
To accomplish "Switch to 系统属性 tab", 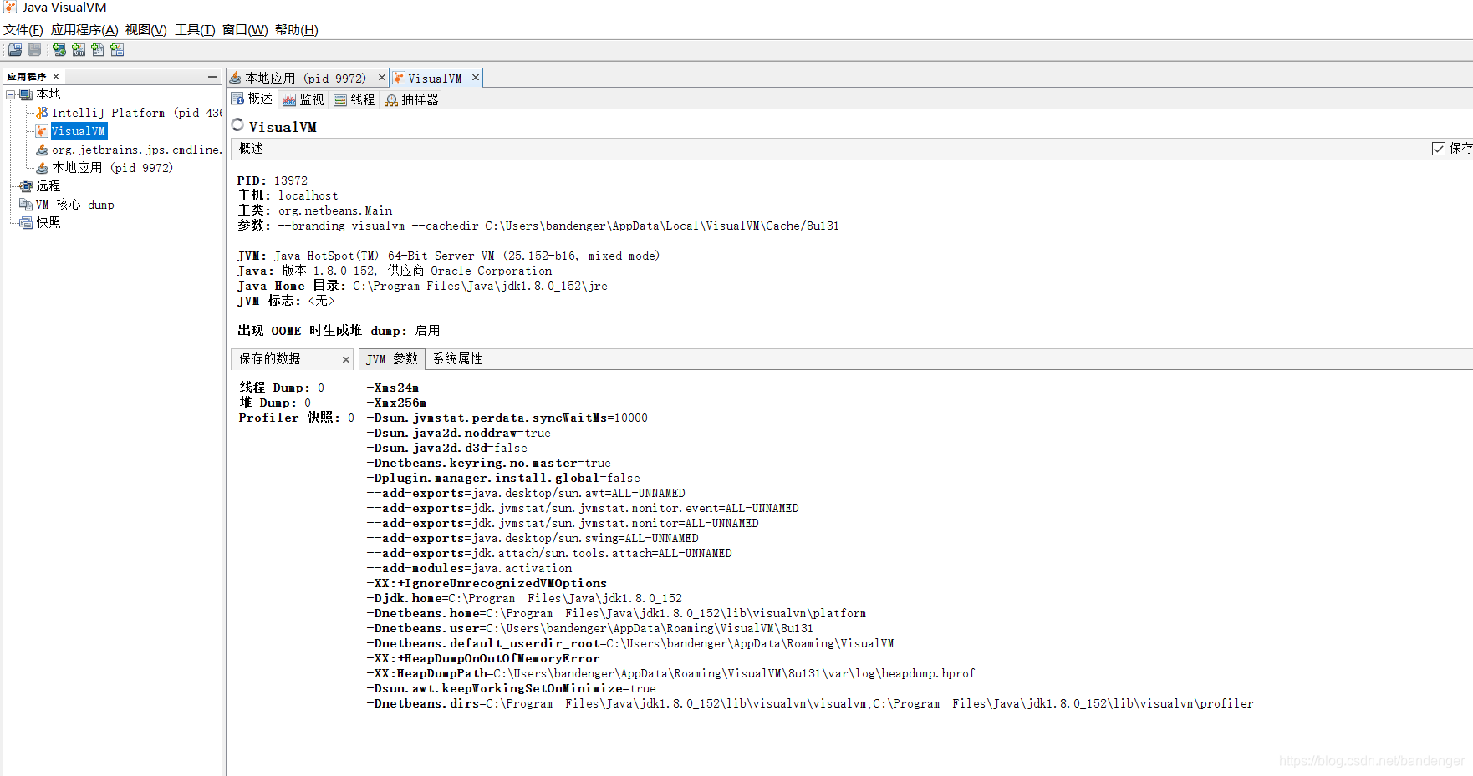I will pyautogui.click(x=457, y=359).
